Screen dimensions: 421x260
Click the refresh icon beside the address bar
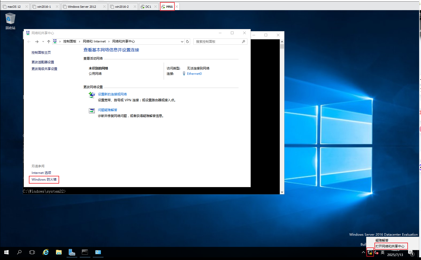point(187,41)
